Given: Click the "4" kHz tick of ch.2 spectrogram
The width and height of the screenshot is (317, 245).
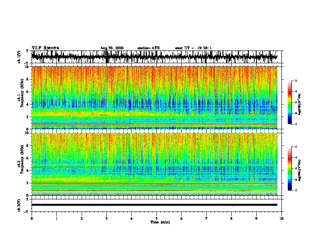Looking at the screenshot, I should (x=28, y=171).
